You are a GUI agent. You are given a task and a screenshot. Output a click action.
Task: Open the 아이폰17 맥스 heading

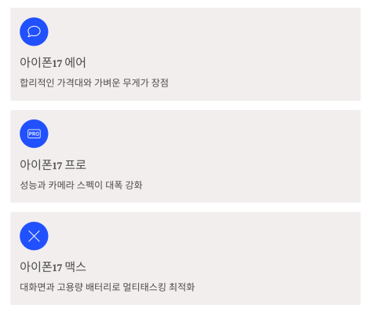coord(53,267)
